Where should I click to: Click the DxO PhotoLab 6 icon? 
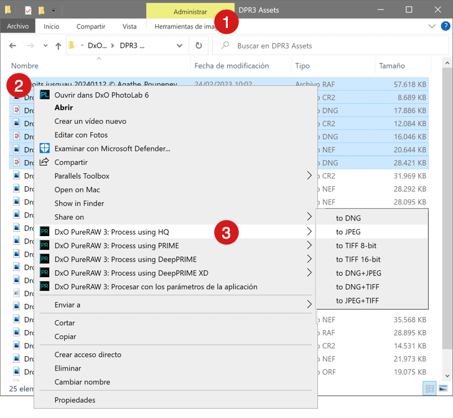(45, 95)
